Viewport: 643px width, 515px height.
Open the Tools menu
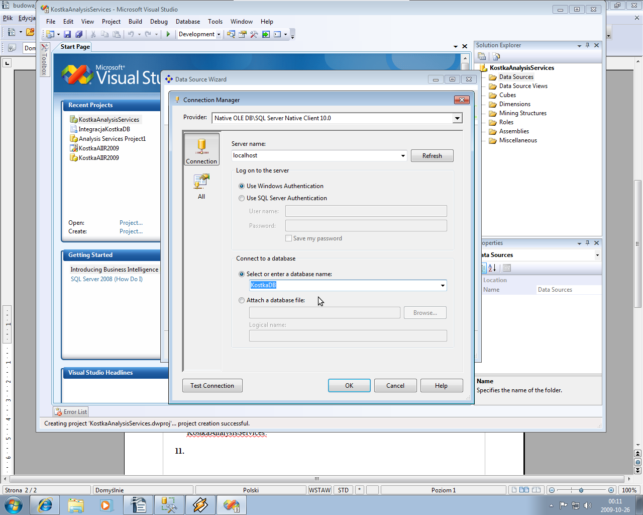coord(215,22)
